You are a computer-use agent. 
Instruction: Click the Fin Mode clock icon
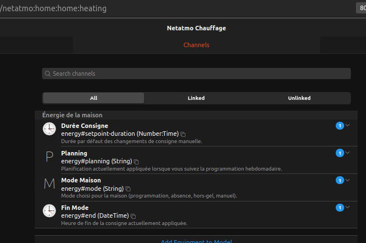[49, 211]
